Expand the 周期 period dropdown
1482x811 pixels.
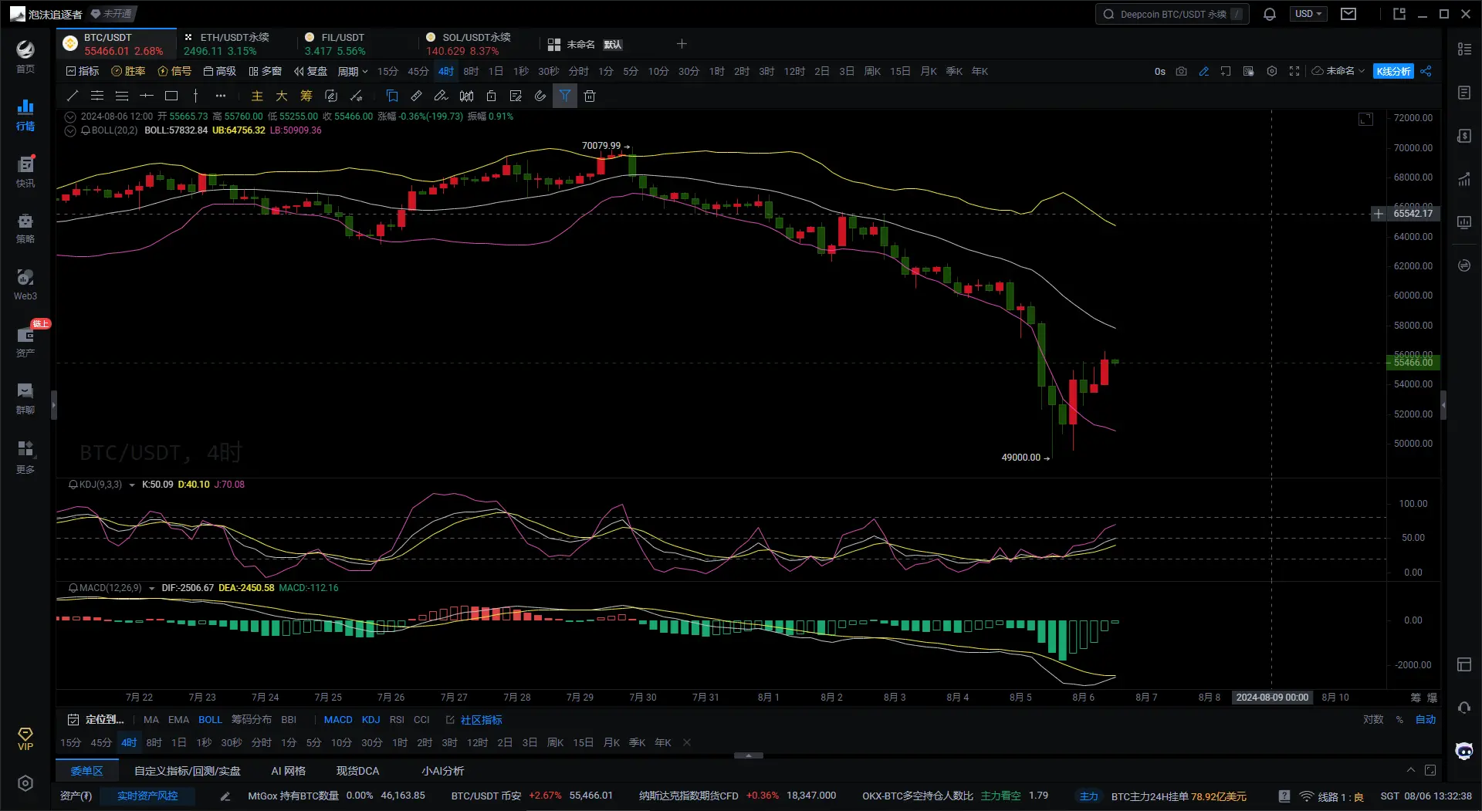(352, 71)
